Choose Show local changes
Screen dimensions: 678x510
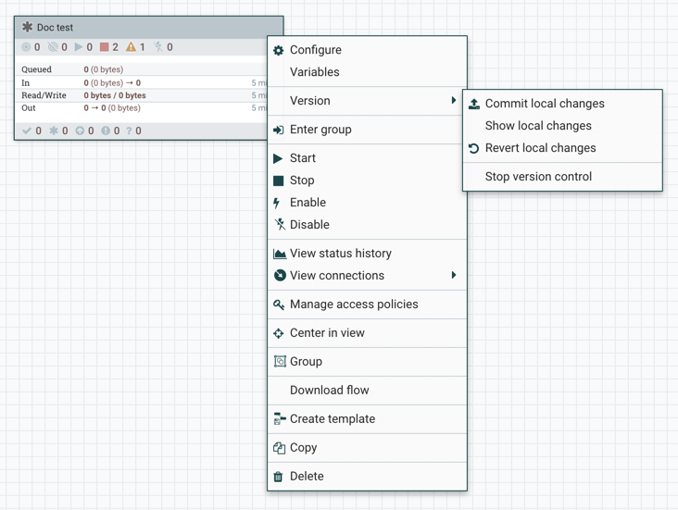538,126
